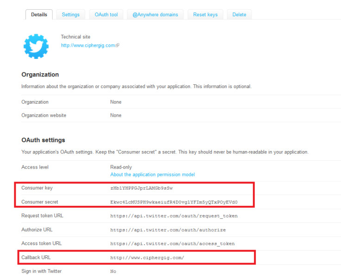Switch to the Details tab
This screenshot has width=341, height=278.
pyautogui.click(x=39, y=14)
